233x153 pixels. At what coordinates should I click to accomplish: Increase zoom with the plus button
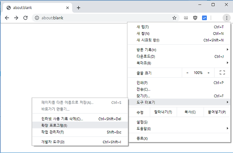209,73
